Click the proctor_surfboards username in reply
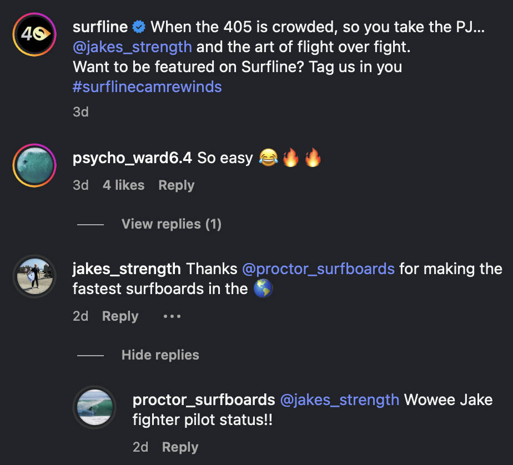 pyautogui.click(x=204, y=400)
